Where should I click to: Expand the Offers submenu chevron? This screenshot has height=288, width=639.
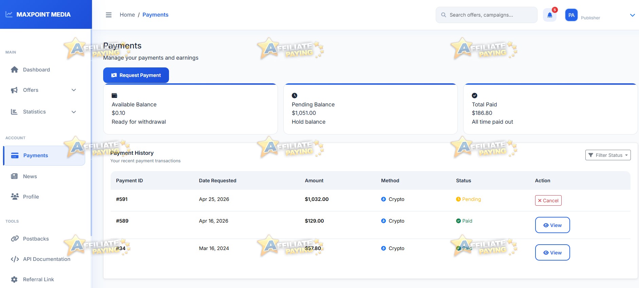click(74, 90)
